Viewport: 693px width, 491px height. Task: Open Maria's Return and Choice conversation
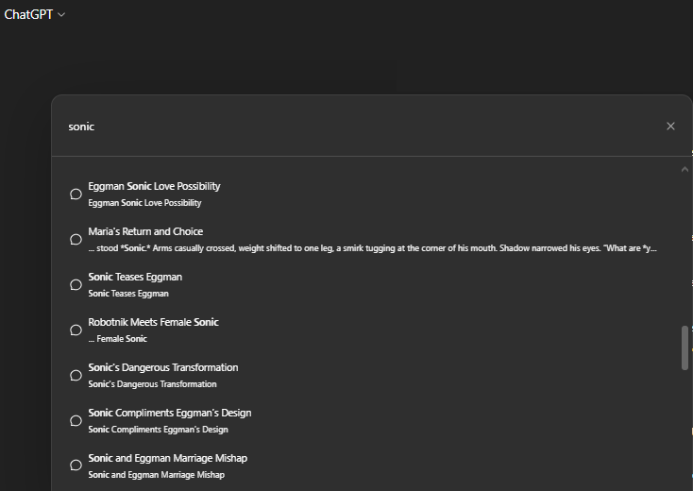click(371, 240)
